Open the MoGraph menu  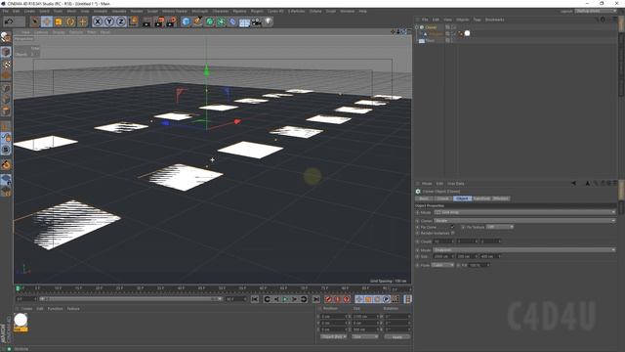[200, 11]
